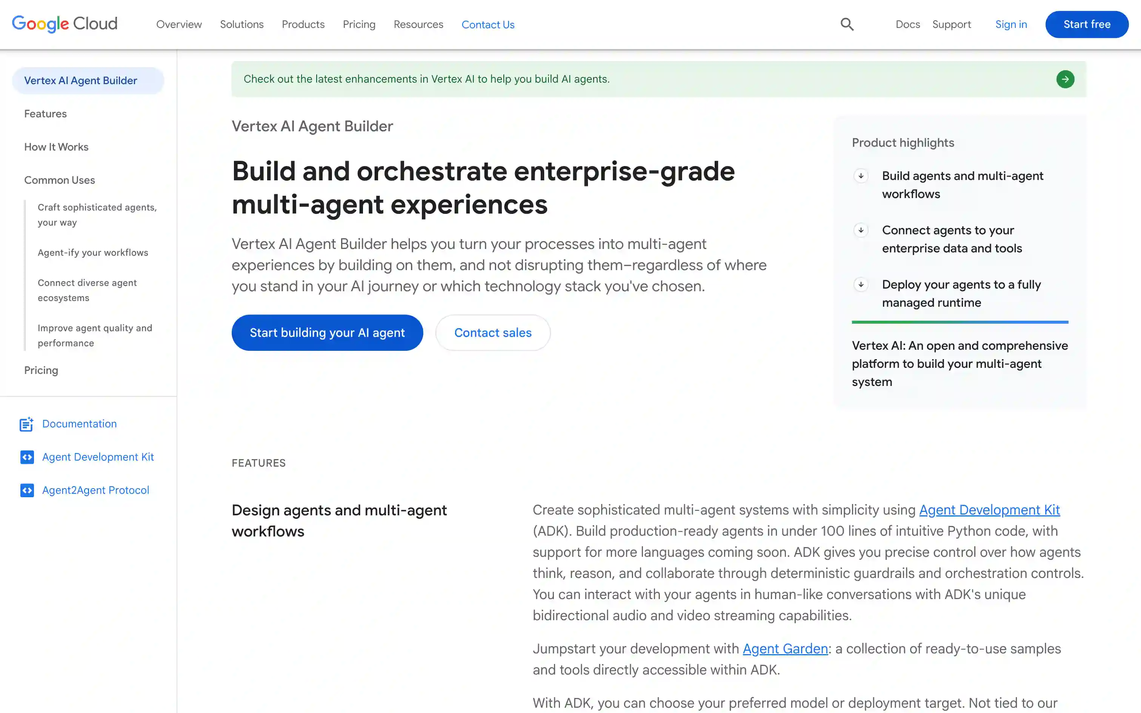
Task: Click the down arrow beside Build agents workflows
Action: coord(860,176)
